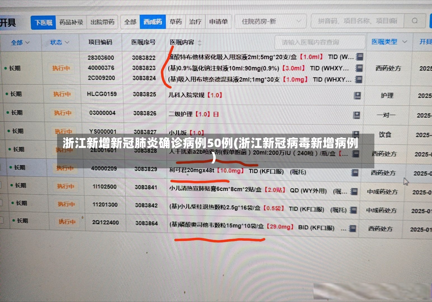Screen dimensions: 432x302
Task: Select project code 2C009200
Action: [x=101, y=78]
